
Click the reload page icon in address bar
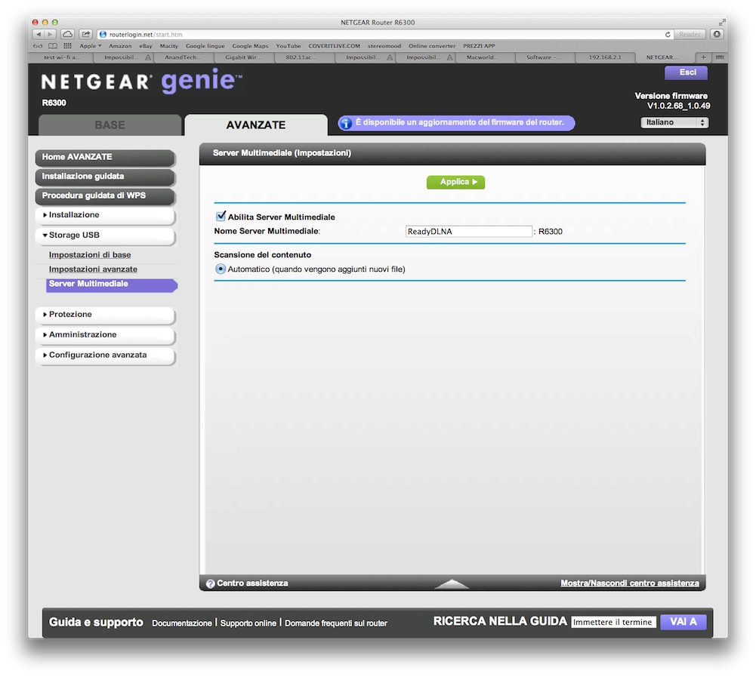668,34
